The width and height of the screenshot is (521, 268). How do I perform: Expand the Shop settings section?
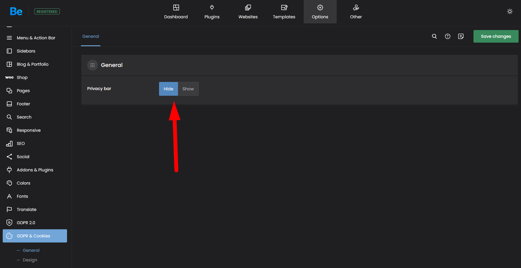[22, 77]
